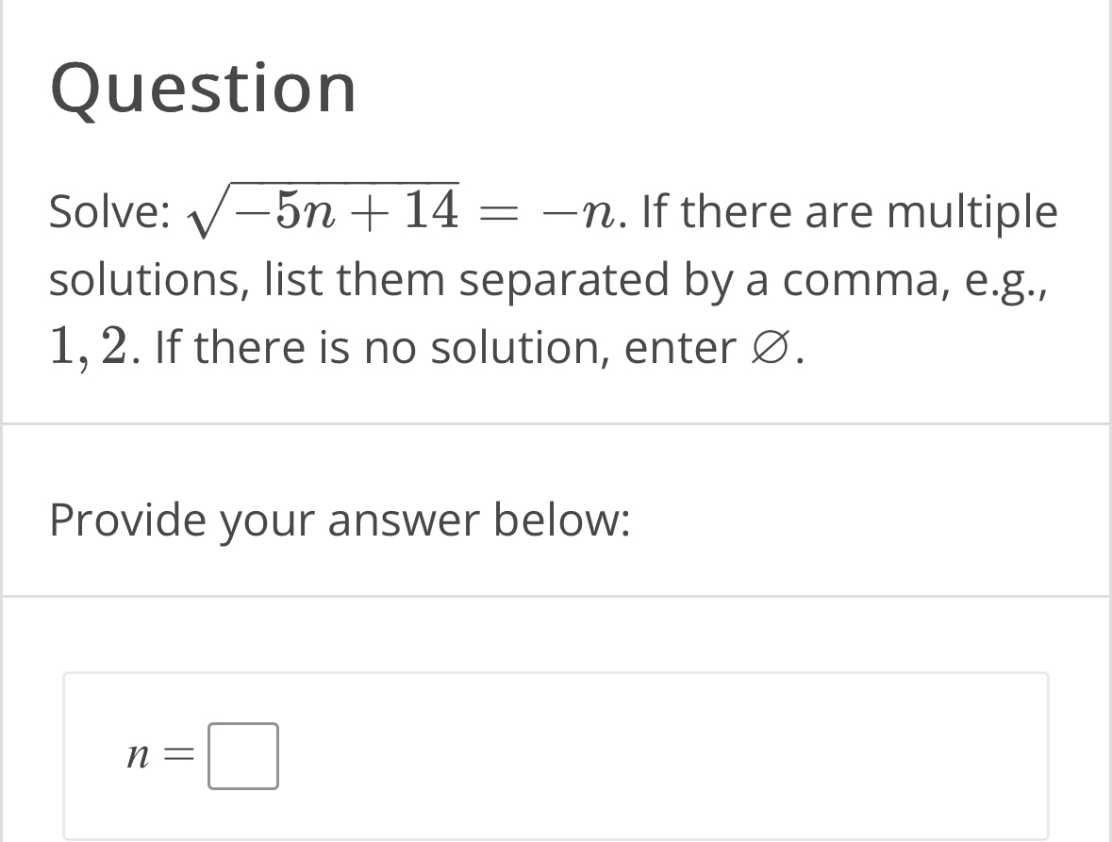The width and height of the screenshot is (1112, 842).
Task: Select the word Solve in the prompt
Action: pyautogui.click(x=104, y=210)
